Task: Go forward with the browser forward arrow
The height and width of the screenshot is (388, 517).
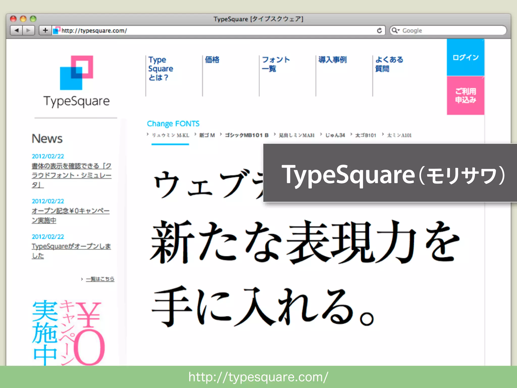Action: click(x=29, y=31)
